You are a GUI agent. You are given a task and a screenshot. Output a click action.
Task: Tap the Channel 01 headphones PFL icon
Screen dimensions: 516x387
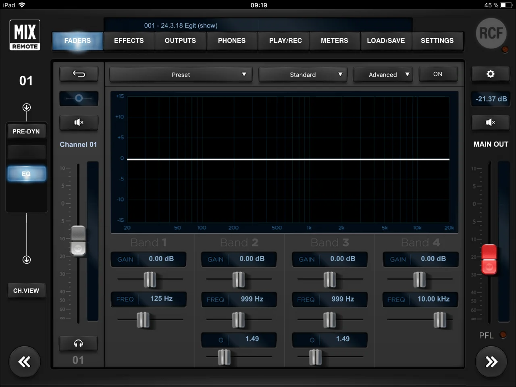(78, 343)
